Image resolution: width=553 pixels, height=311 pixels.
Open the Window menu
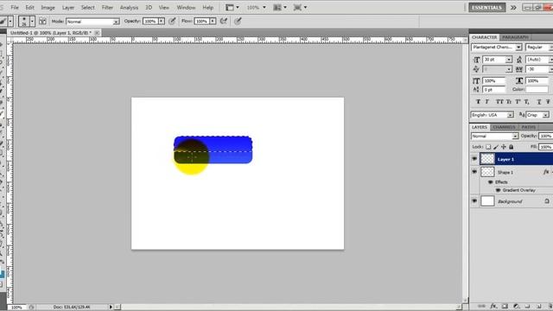point(186,8)
